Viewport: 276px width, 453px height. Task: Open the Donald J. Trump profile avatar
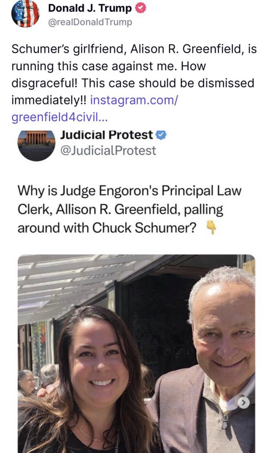pyautogui.click(x=26, y=14)
